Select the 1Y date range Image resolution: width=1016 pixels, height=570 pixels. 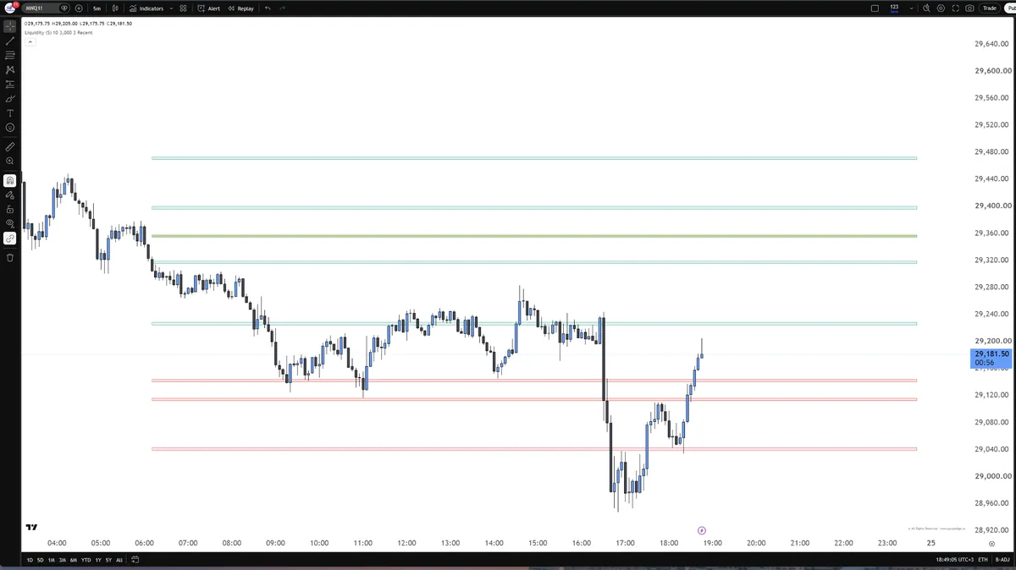point(97,560)
